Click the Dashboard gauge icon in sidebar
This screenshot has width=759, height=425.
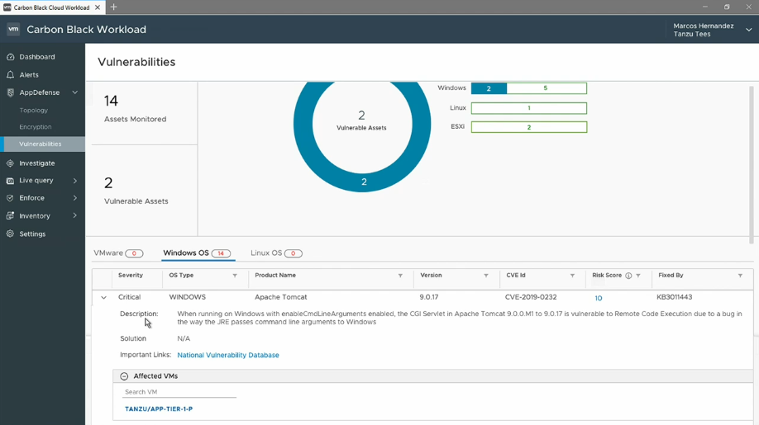click(10, 57)
